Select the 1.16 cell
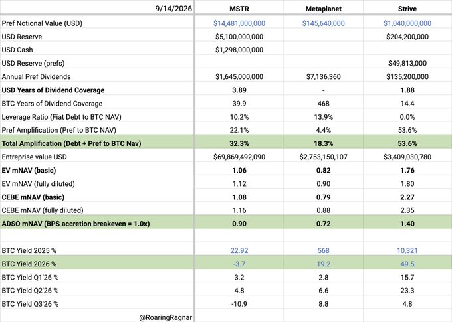The height and width of the screenshot is (322, 452). [x=239, y=210]
